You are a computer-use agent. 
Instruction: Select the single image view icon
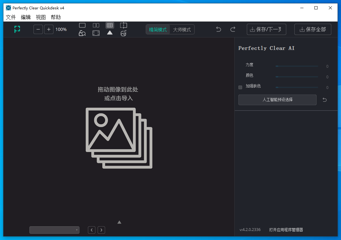(82, 25)
